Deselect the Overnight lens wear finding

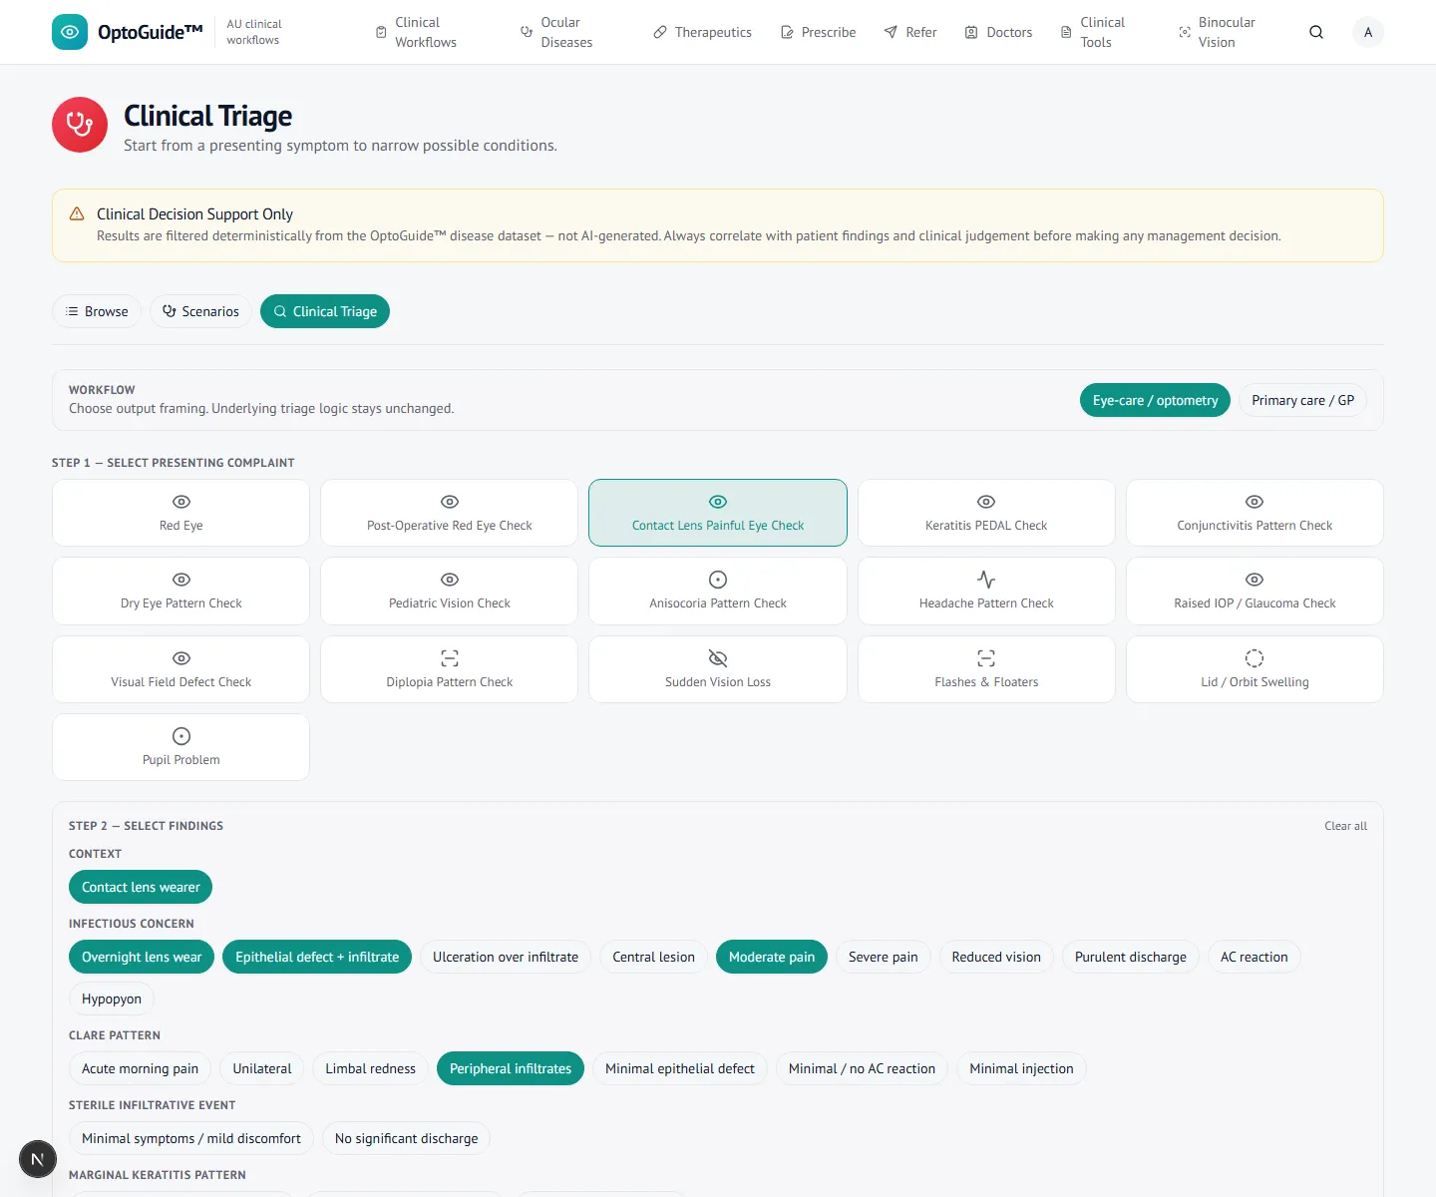142,957
